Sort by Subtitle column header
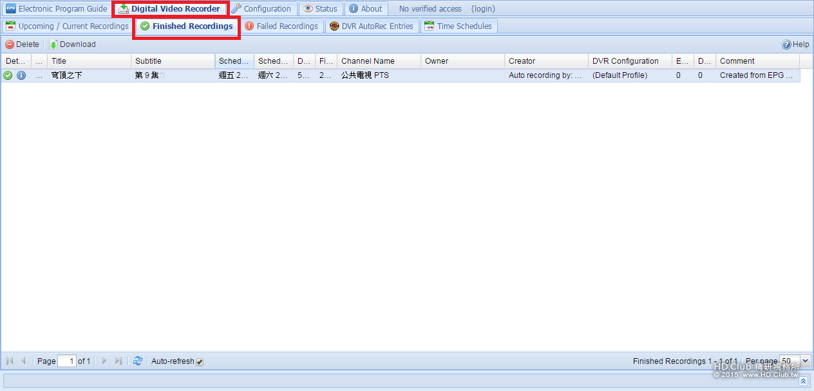The height and width of the screenshot is (391, 814). click(173, 61)
